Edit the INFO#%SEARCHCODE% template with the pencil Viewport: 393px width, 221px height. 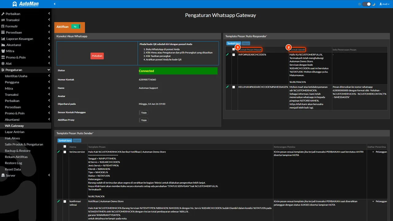click(x=228, y=54)
